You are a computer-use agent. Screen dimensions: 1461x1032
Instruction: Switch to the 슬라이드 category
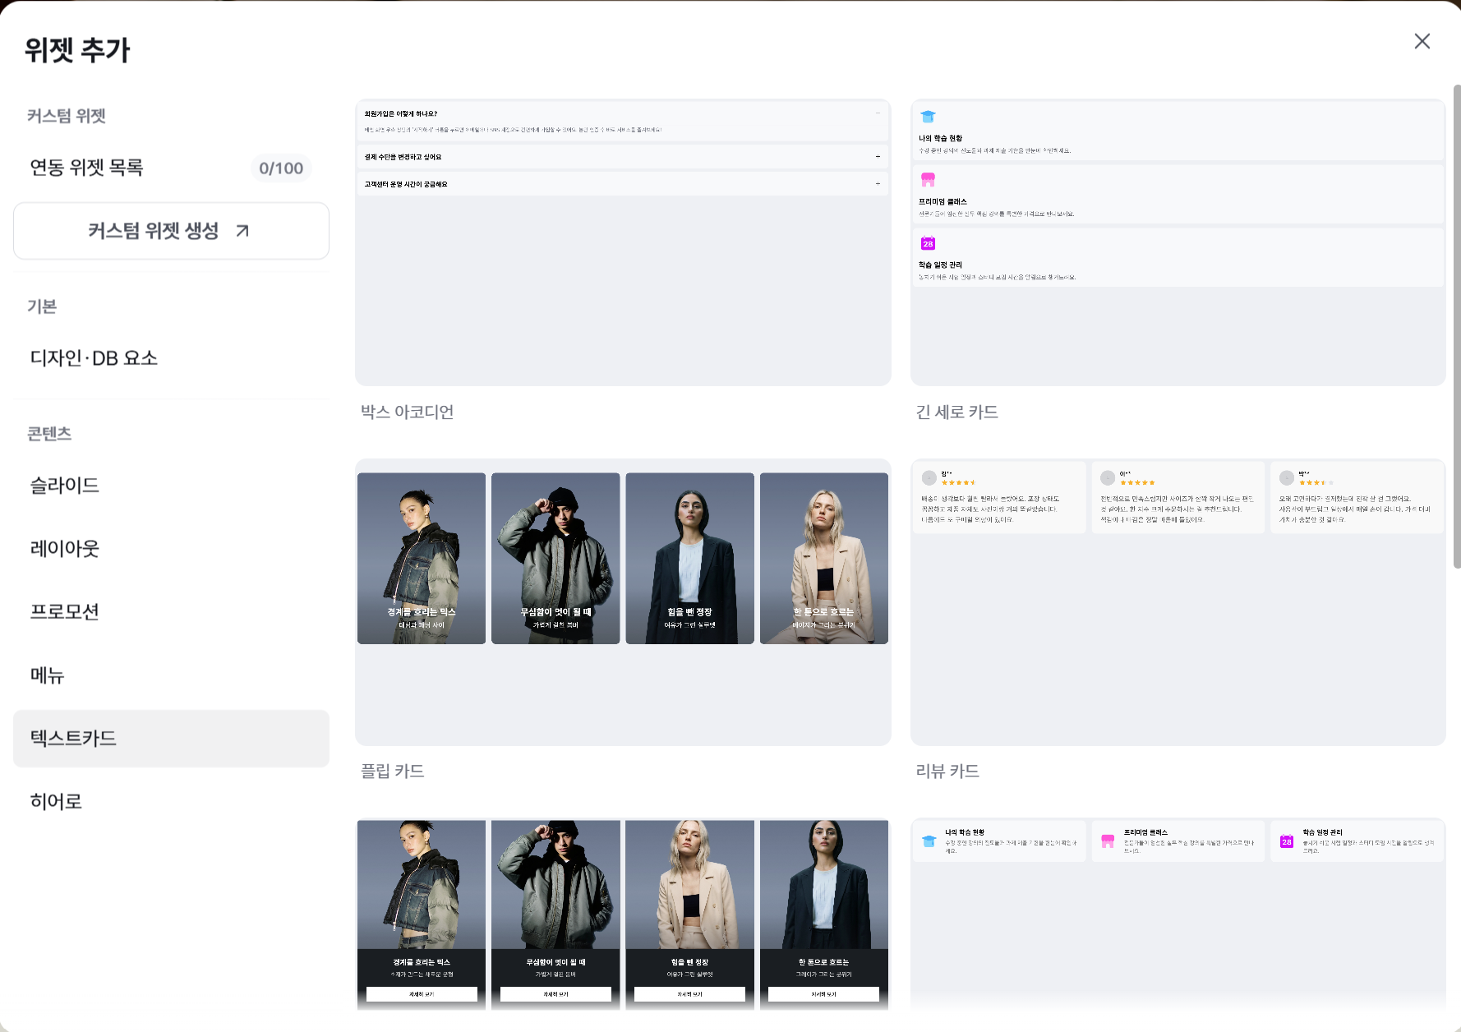click(171, 486)
